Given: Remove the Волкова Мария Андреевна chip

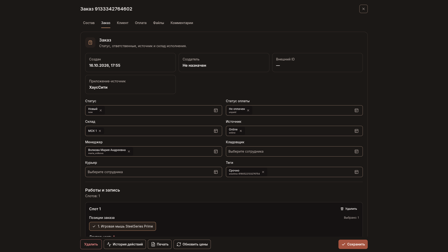Looking at the screenshot, I should (x=129, y=152).
